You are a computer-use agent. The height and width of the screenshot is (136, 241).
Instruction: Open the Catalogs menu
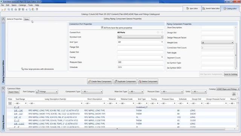click(x=22, y=5)
